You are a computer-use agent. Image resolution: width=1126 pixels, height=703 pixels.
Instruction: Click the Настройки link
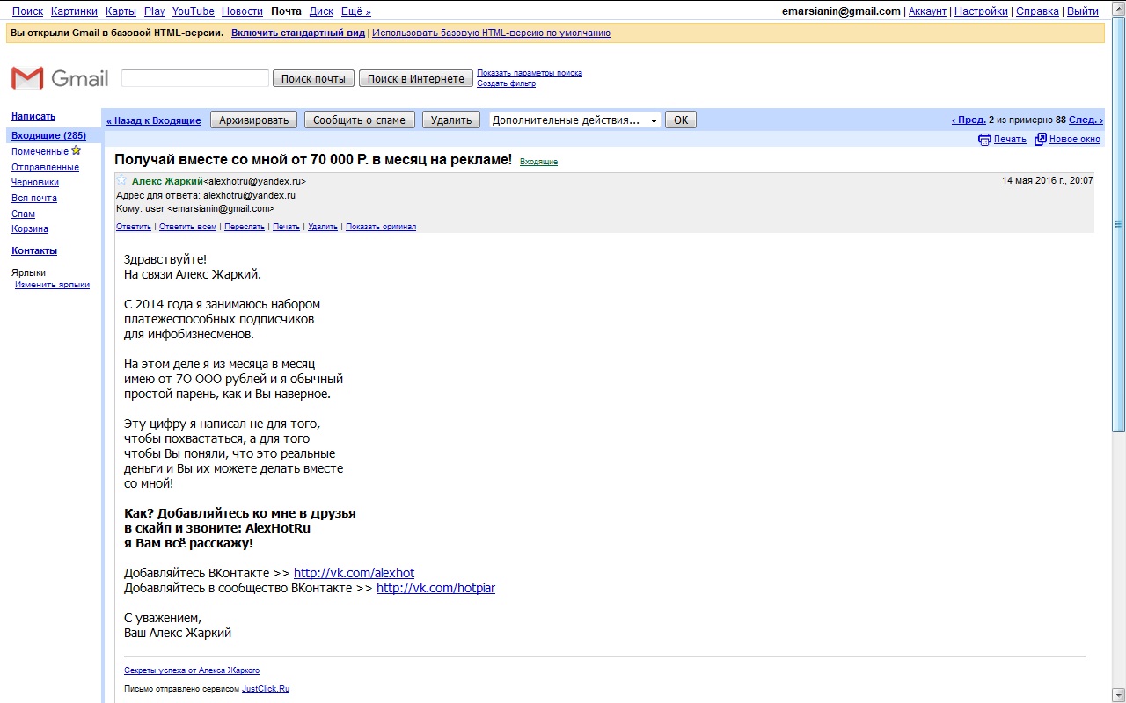click(981, 11)
